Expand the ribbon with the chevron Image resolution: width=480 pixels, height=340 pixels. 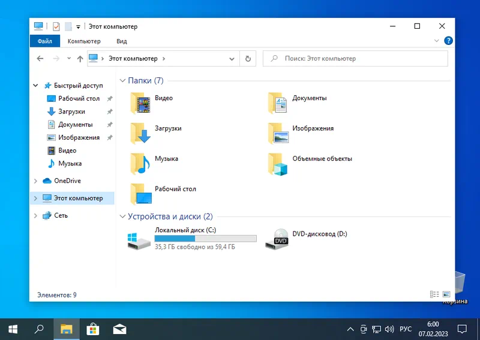coord(437,41)
